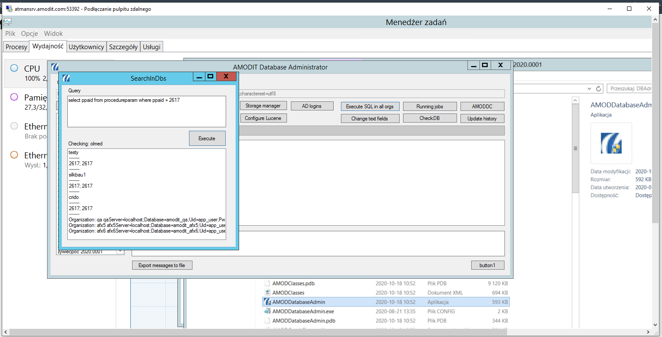The image size is (662, 337).
Task: Select the orange Ethernet circle item
Action: pyautogui.click(x=14, y=155)
